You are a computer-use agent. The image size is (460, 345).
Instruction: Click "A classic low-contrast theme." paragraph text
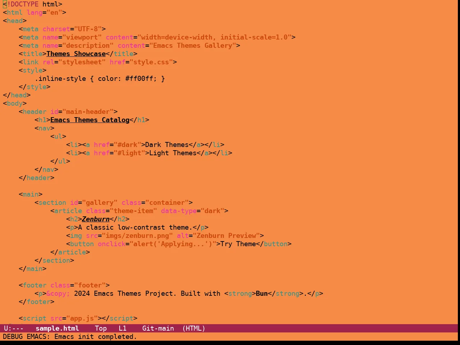pyautogui.click(x=135, y=227)
